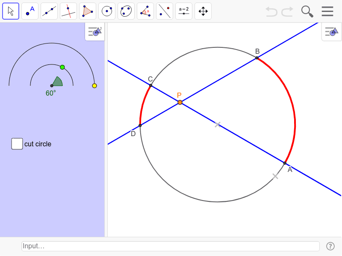The height and width of the screenshot is (256, 342).
Task: Select the Move arrow tool
Action: [10, 11]
